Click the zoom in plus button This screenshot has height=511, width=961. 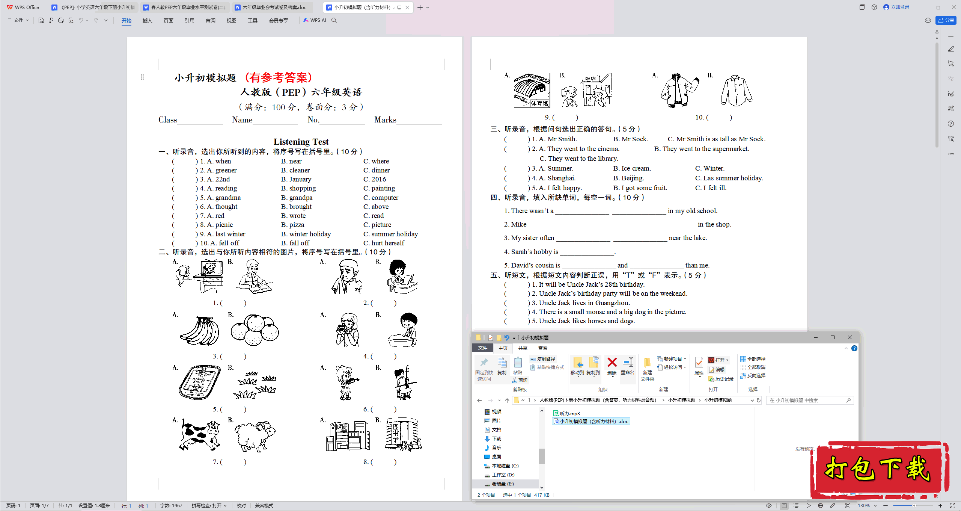pyautogui.click(x=940, y=506)
